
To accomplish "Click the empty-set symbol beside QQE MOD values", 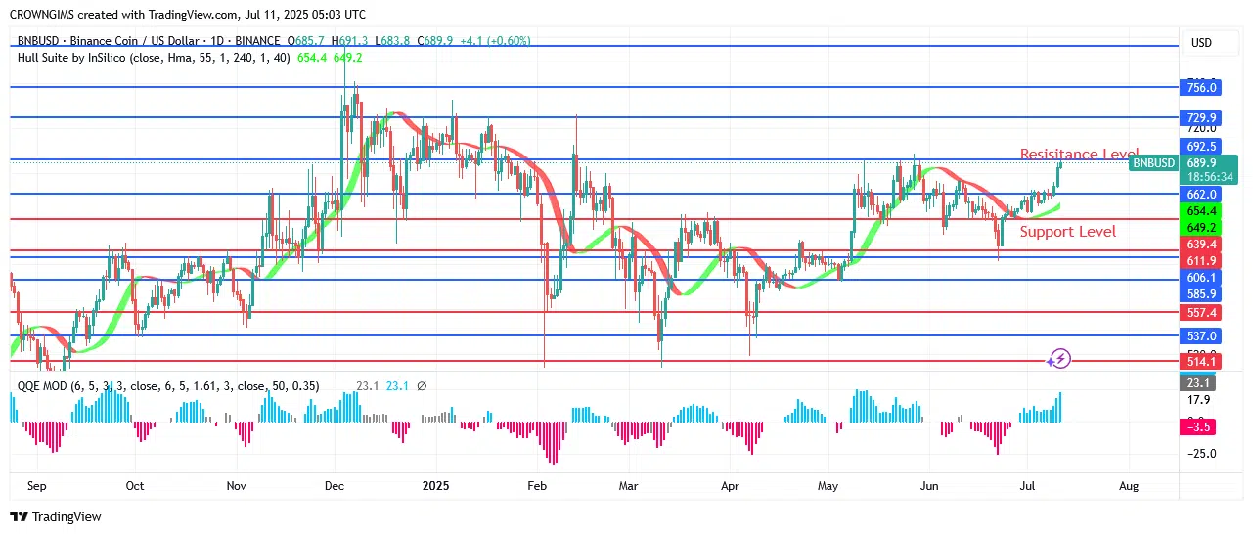I will click(422, 386).
